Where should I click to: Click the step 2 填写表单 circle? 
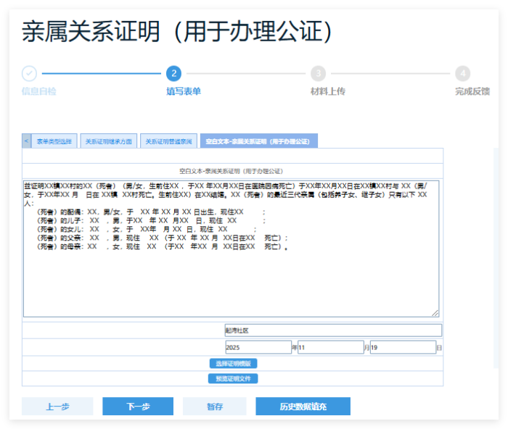[x=173, y=73]
